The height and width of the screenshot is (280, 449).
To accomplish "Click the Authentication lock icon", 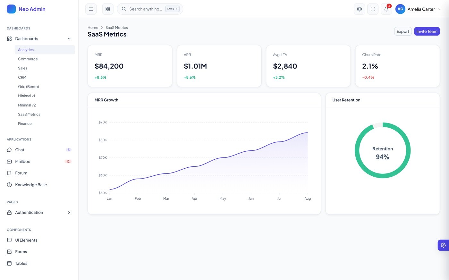I will [9, 212].
